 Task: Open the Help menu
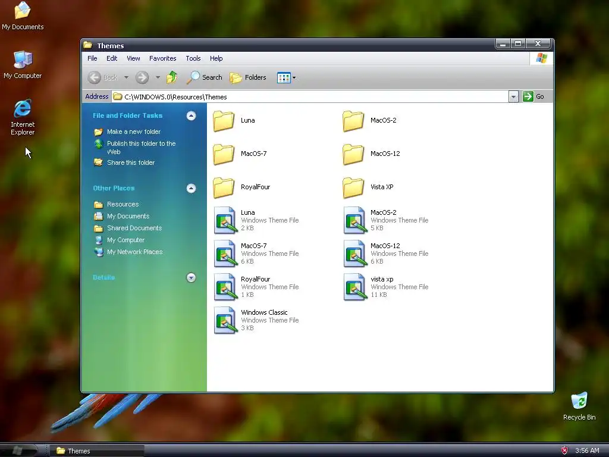point(216,58)
